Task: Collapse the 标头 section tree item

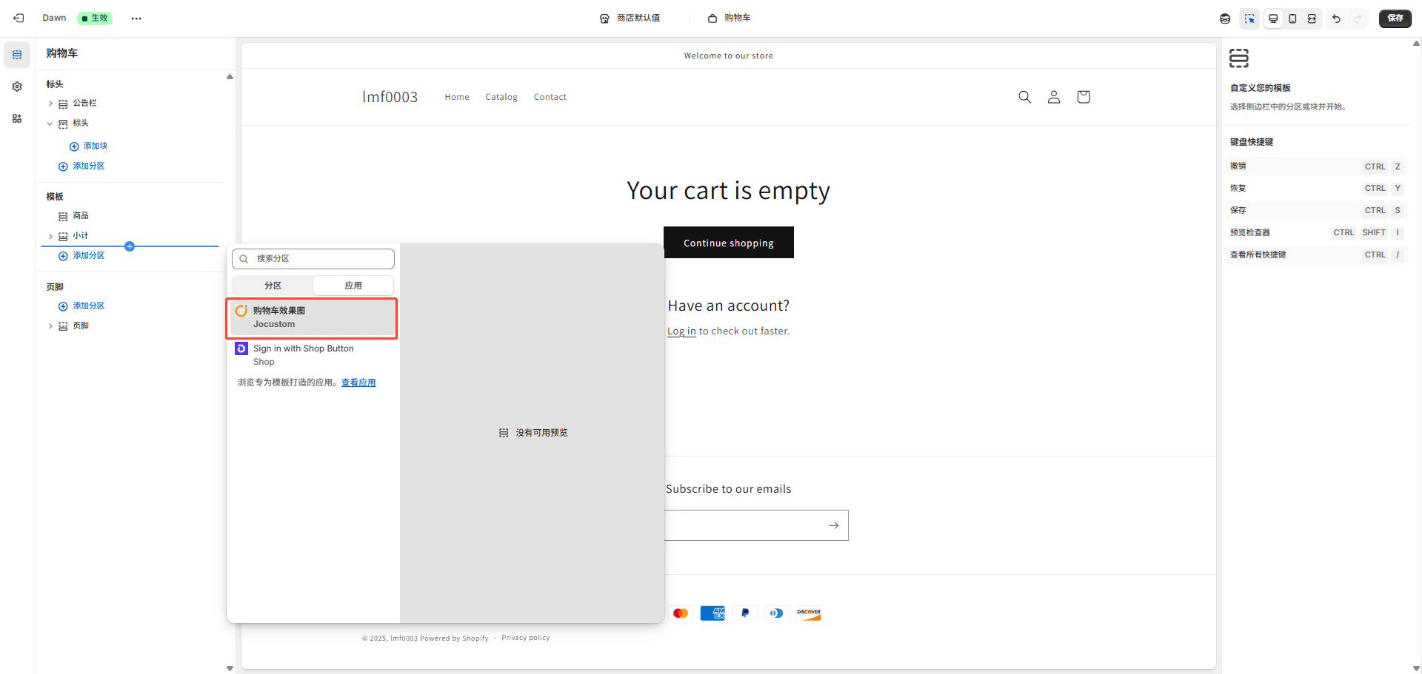Action: point(50,124)
